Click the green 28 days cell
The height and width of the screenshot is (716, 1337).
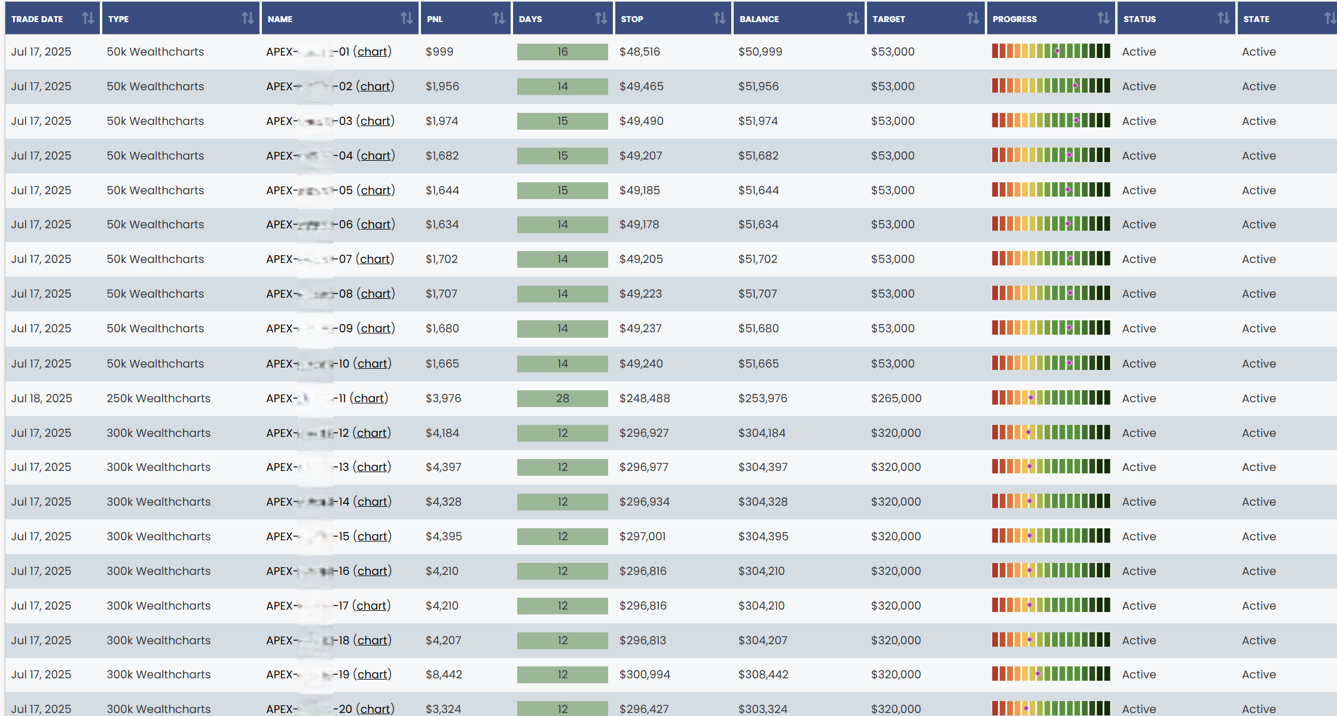tap(562, 398)
